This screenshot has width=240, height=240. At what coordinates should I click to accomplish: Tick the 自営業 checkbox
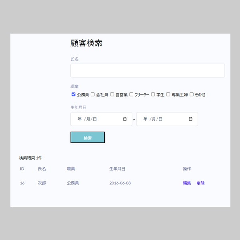[112, 95]
